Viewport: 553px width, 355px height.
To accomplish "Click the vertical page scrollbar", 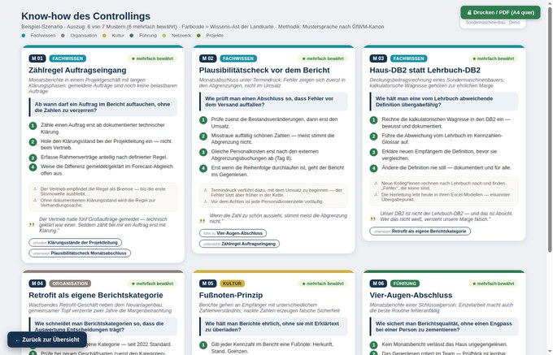I will pos(550,130).
